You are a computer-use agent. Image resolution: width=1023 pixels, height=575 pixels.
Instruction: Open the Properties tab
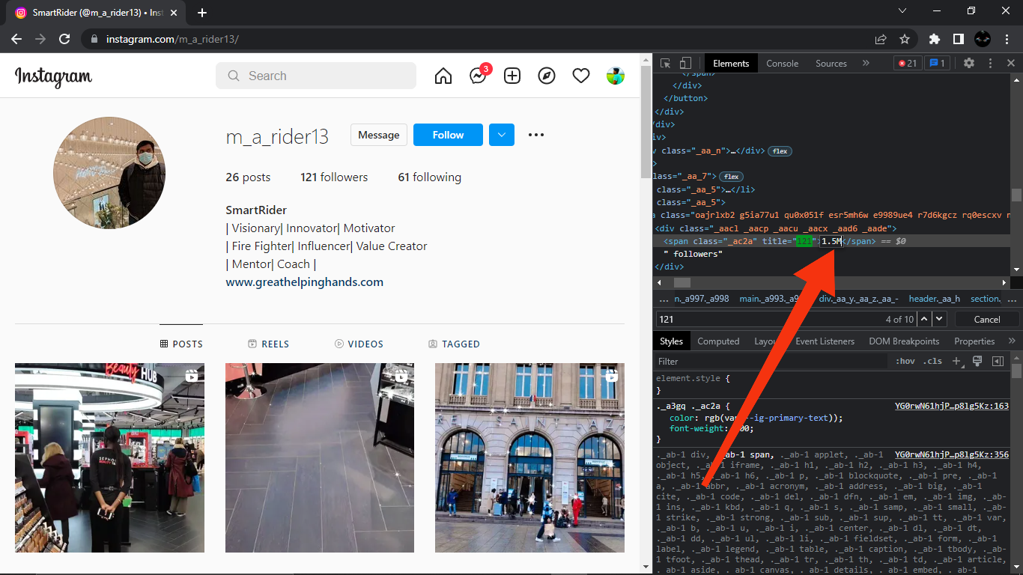[x=974, y=341]
